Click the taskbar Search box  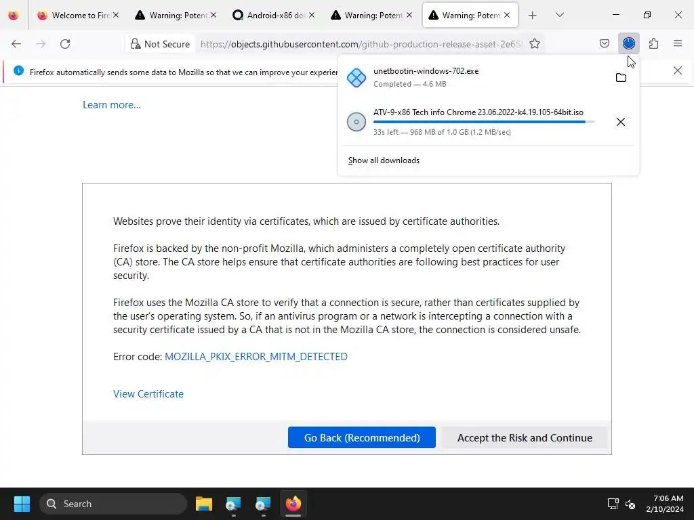pos(113,504)
